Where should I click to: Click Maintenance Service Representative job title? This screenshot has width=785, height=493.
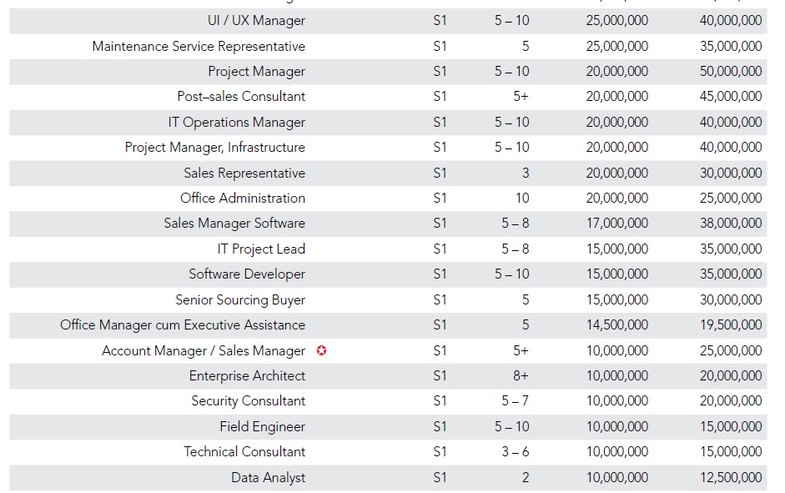199,47
